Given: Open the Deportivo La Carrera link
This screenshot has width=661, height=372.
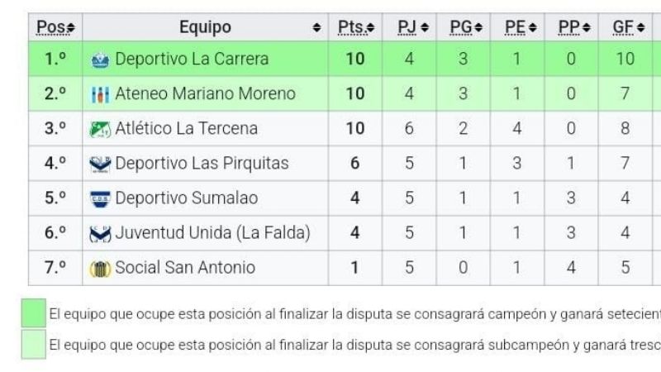Looking at the screenshot, I should 192,60.
